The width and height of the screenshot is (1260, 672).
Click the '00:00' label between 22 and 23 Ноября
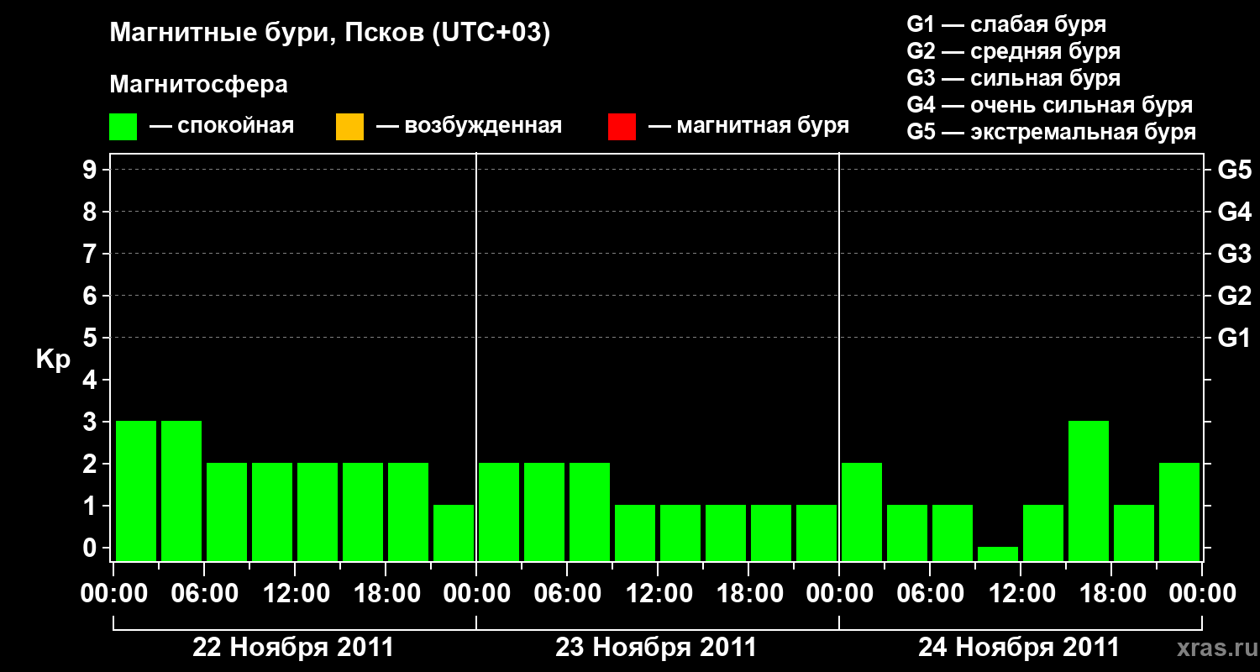click(476, 594)
